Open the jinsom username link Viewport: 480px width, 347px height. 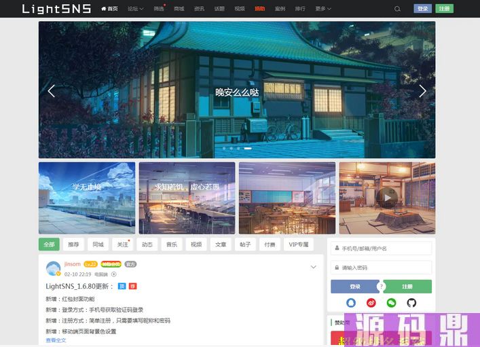click(x=73, y=264)
